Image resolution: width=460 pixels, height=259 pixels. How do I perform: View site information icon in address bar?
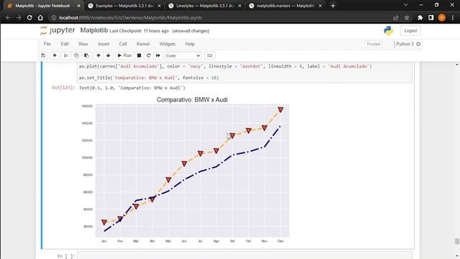coord(54,17)
